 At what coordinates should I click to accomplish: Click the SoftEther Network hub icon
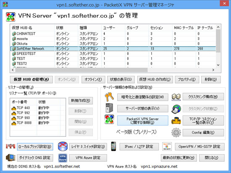14,48
